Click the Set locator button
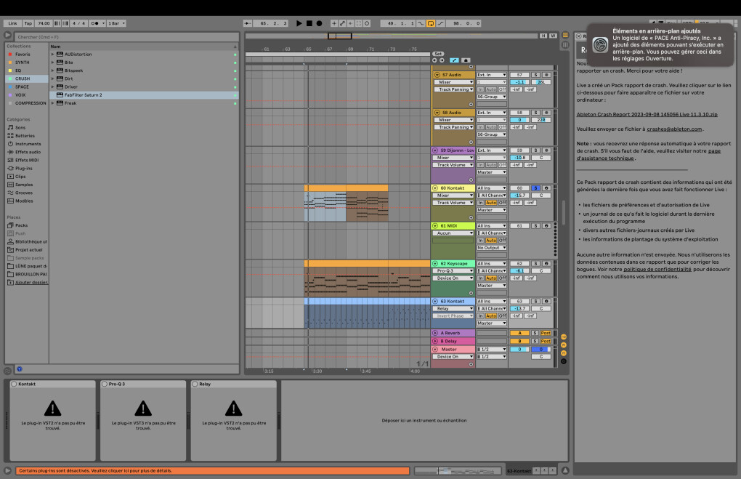741x479 pixels. point(438,54)
